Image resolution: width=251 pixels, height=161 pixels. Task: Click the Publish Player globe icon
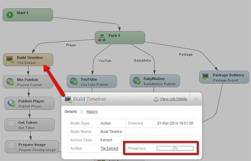[11, 103]
